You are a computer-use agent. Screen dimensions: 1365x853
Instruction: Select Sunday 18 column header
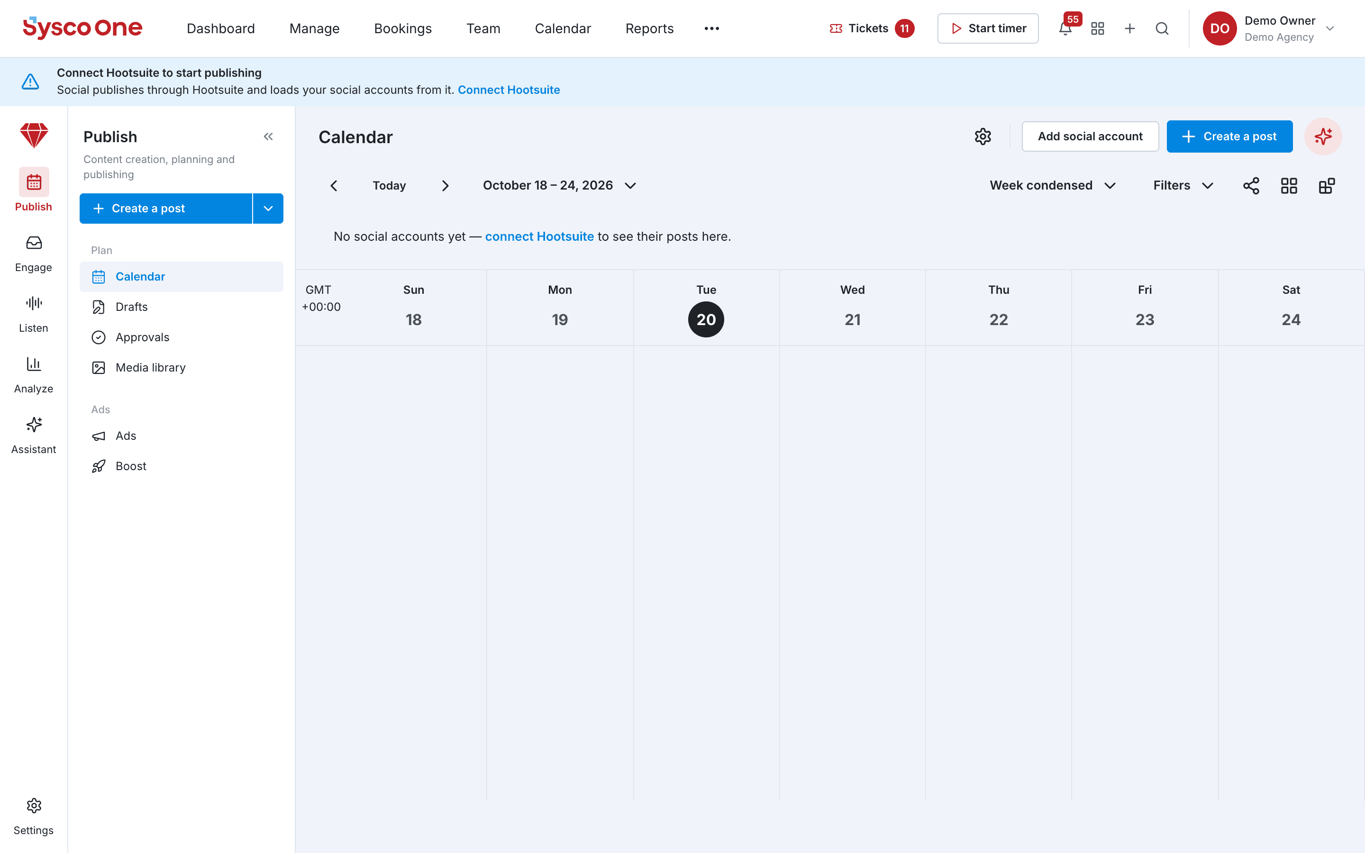[x=413, y=308]
